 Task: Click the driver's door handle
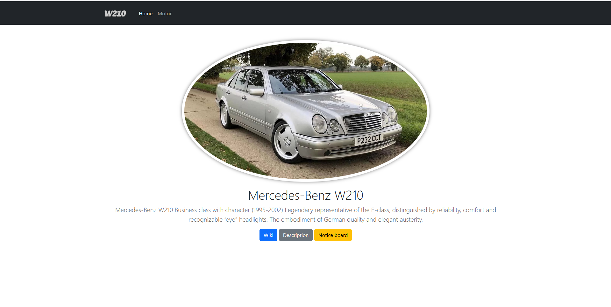244,98
